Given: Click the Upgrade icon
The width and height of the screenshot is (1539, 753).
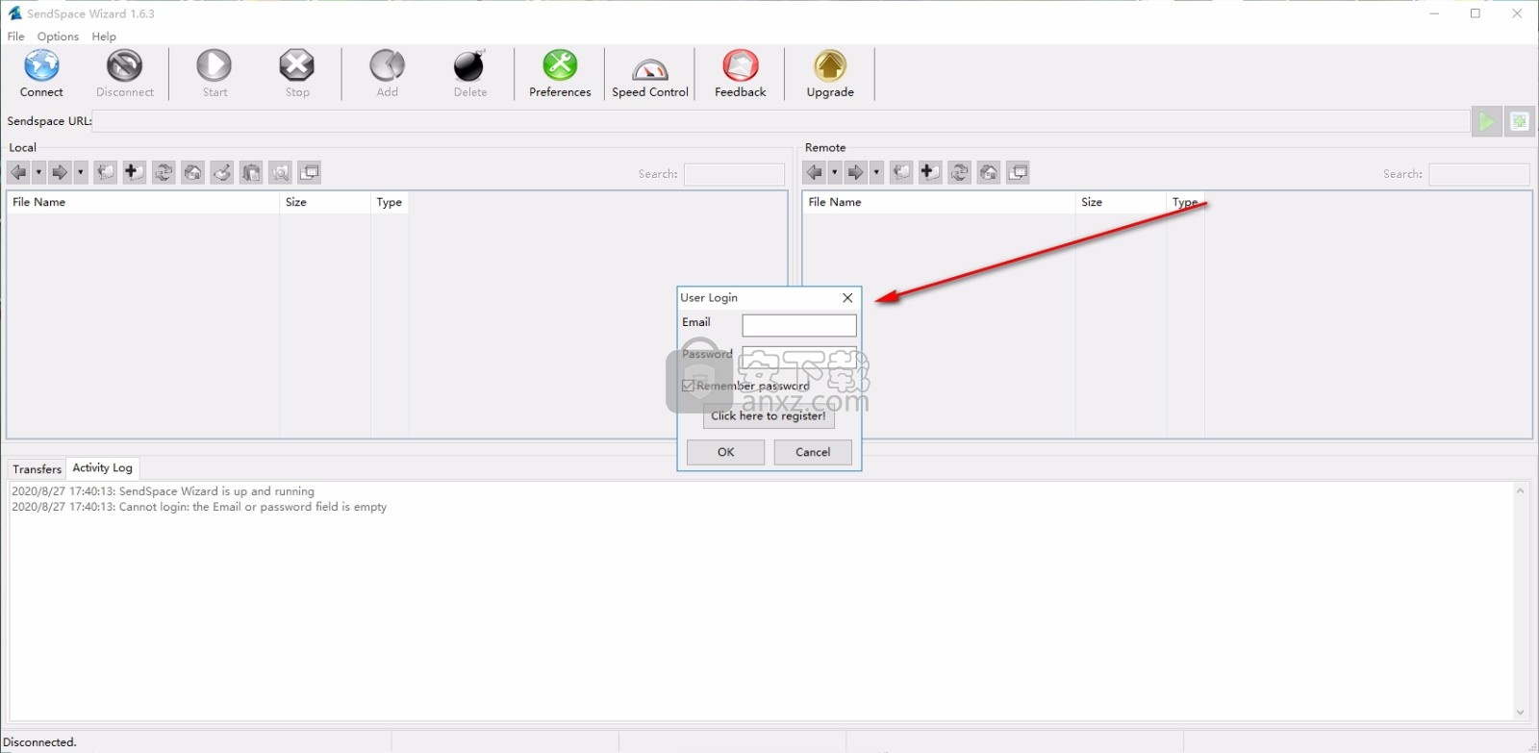Looking at the screenshot, I should click(x=830, y=65).
